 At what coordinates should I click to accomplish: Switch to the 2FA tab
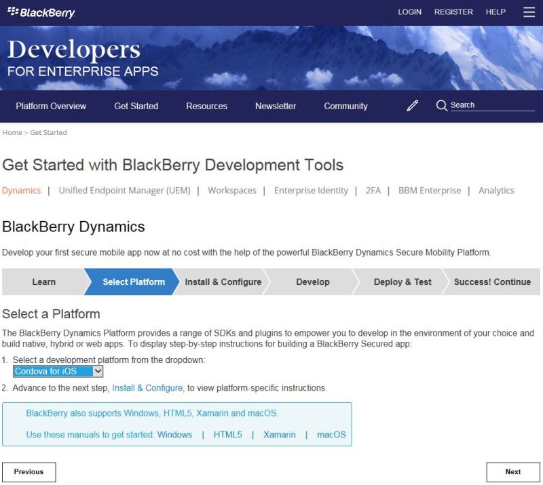[373, 191]
